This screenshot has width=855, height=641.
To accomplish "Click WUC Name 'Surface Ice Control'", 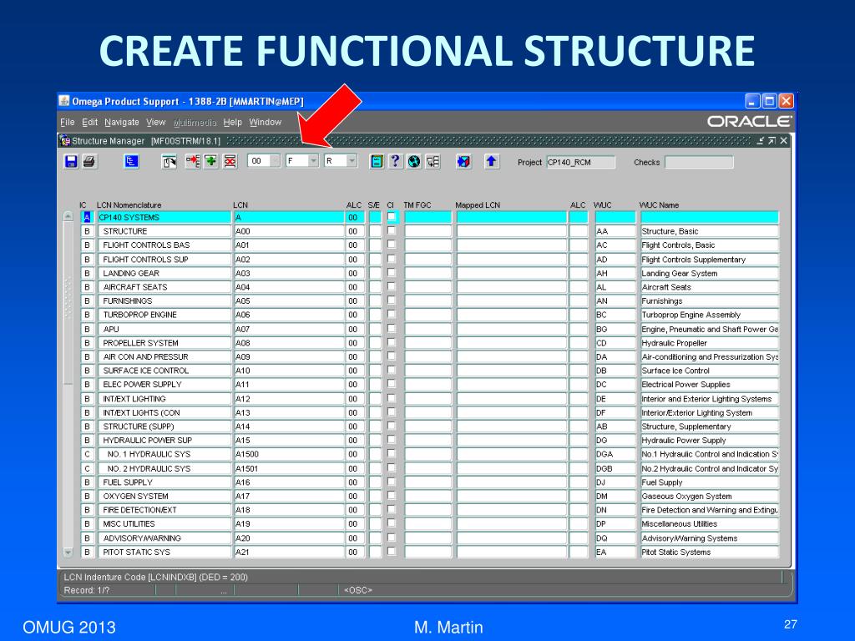I will 709,371.
